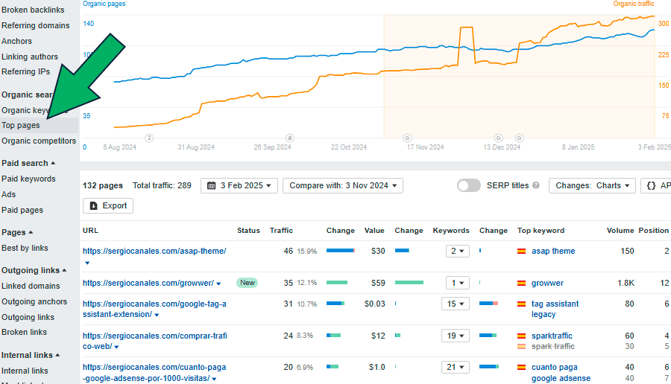Click the 'a' marker near 28 Sep 2024
This screenshot has width=671, height=384.
290,138
